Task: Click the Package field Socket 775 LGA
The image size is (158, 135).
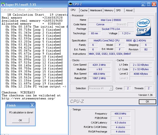Action: coord(111,29)
